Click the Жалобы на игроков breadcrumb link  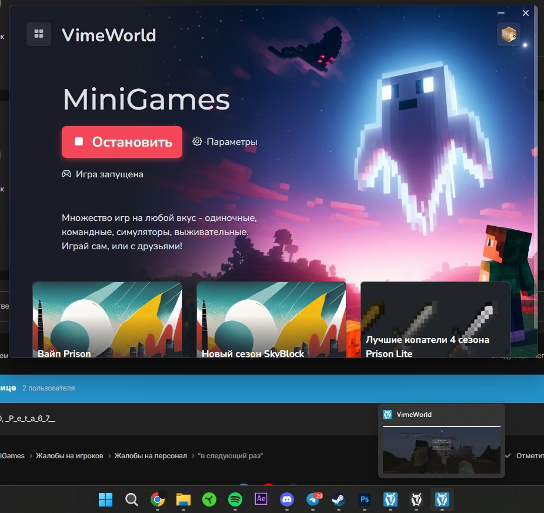point(69,456)
